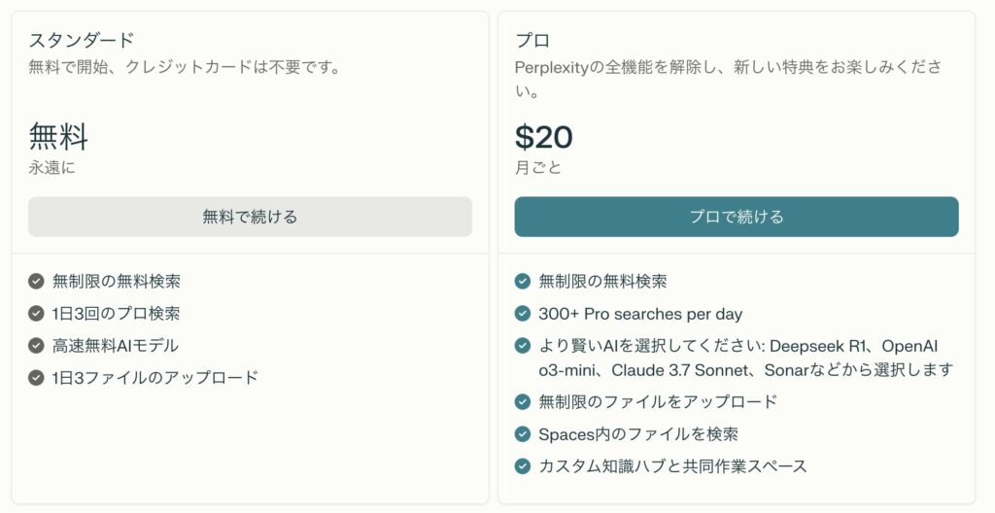Click the プロで続ける button

pyautogui.click(x=737, y=217)
